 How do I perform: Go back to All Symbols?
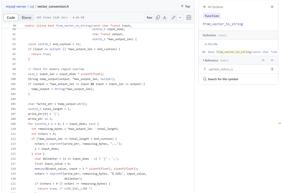point(213,7)
